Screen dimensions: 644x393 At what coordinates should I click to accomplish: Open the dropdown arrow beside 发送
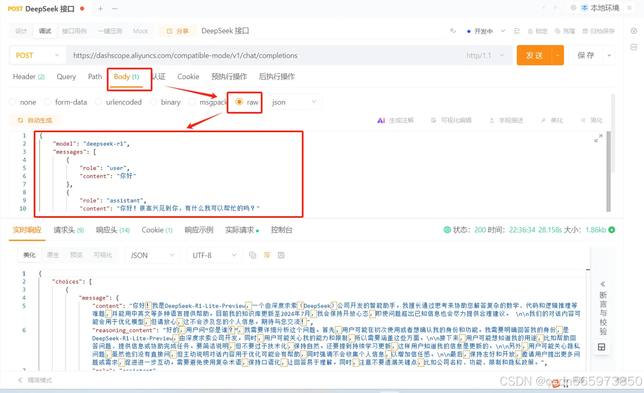(558, 56)
